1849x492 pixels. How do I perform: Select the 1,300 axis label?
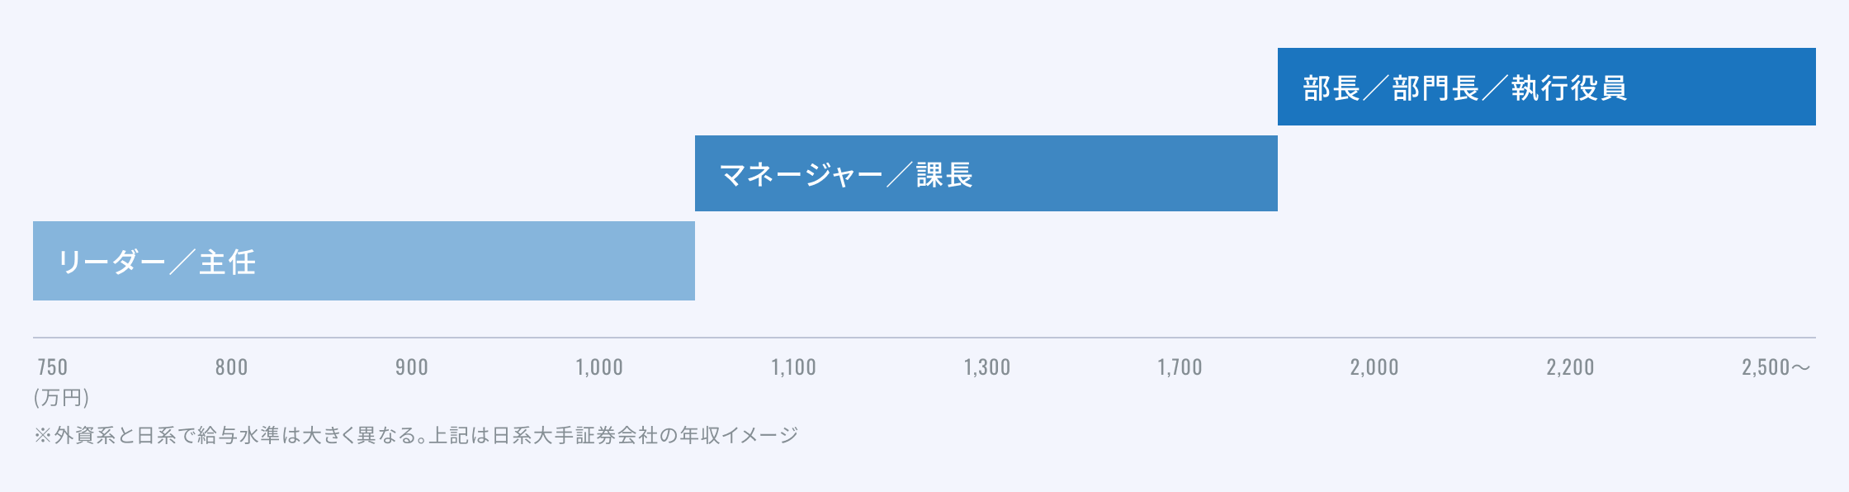987,367
